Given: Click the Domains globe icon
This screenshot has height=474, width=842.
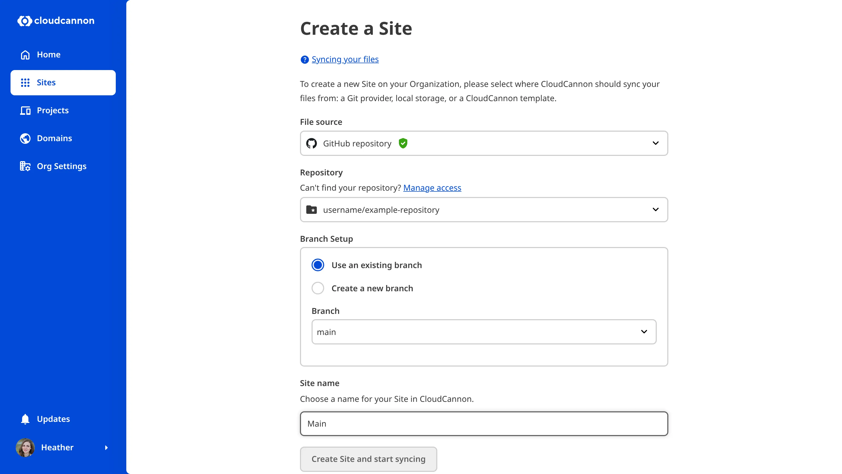Looking at the screenshot, I should tap(25, 138).
